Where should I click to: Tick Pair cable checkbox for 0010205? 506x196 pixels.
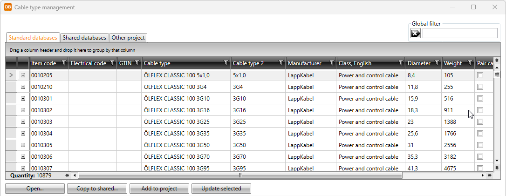pyautogui.click(x=480, y=75)
